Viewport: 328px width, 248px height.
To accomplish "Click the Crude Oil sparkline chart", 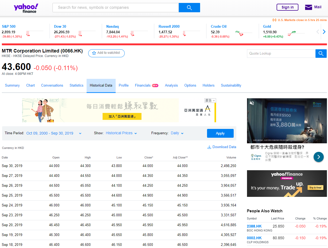I will (x=244, y=33).
